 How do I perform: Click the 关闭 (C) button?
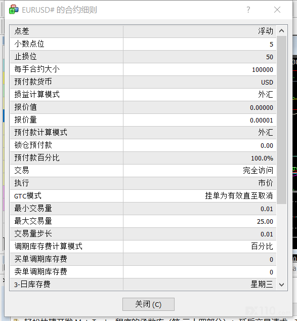pos(149,304)
